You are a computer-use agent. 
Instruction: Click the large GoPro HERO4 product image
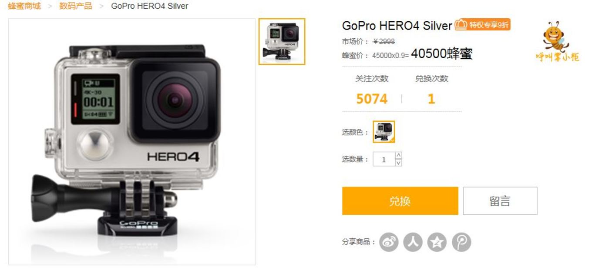click(x=132, y=142)
